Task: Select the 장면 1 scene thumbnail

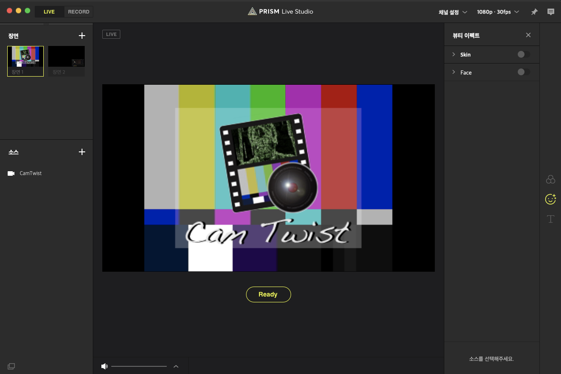Action: coord(25,61)
